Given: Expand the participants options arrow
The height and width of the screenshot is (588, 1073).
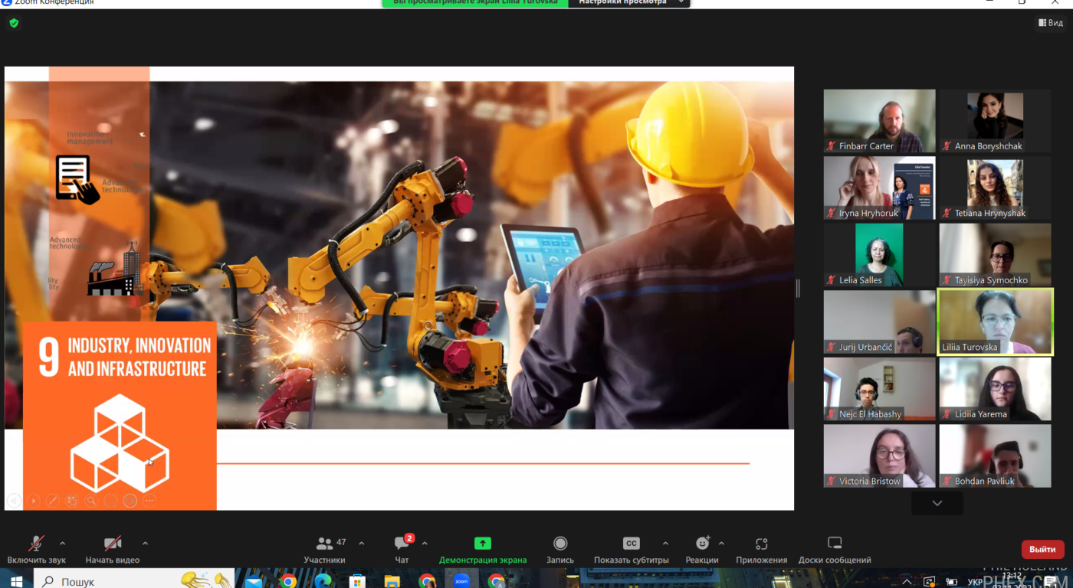Looking at the screenshot, I should [362, 544].
